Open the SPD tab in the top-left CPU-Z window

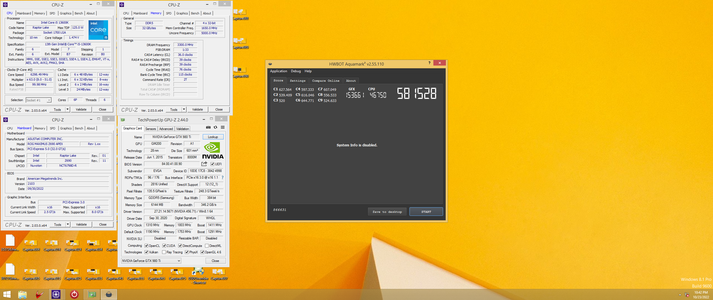coord(52,13)
